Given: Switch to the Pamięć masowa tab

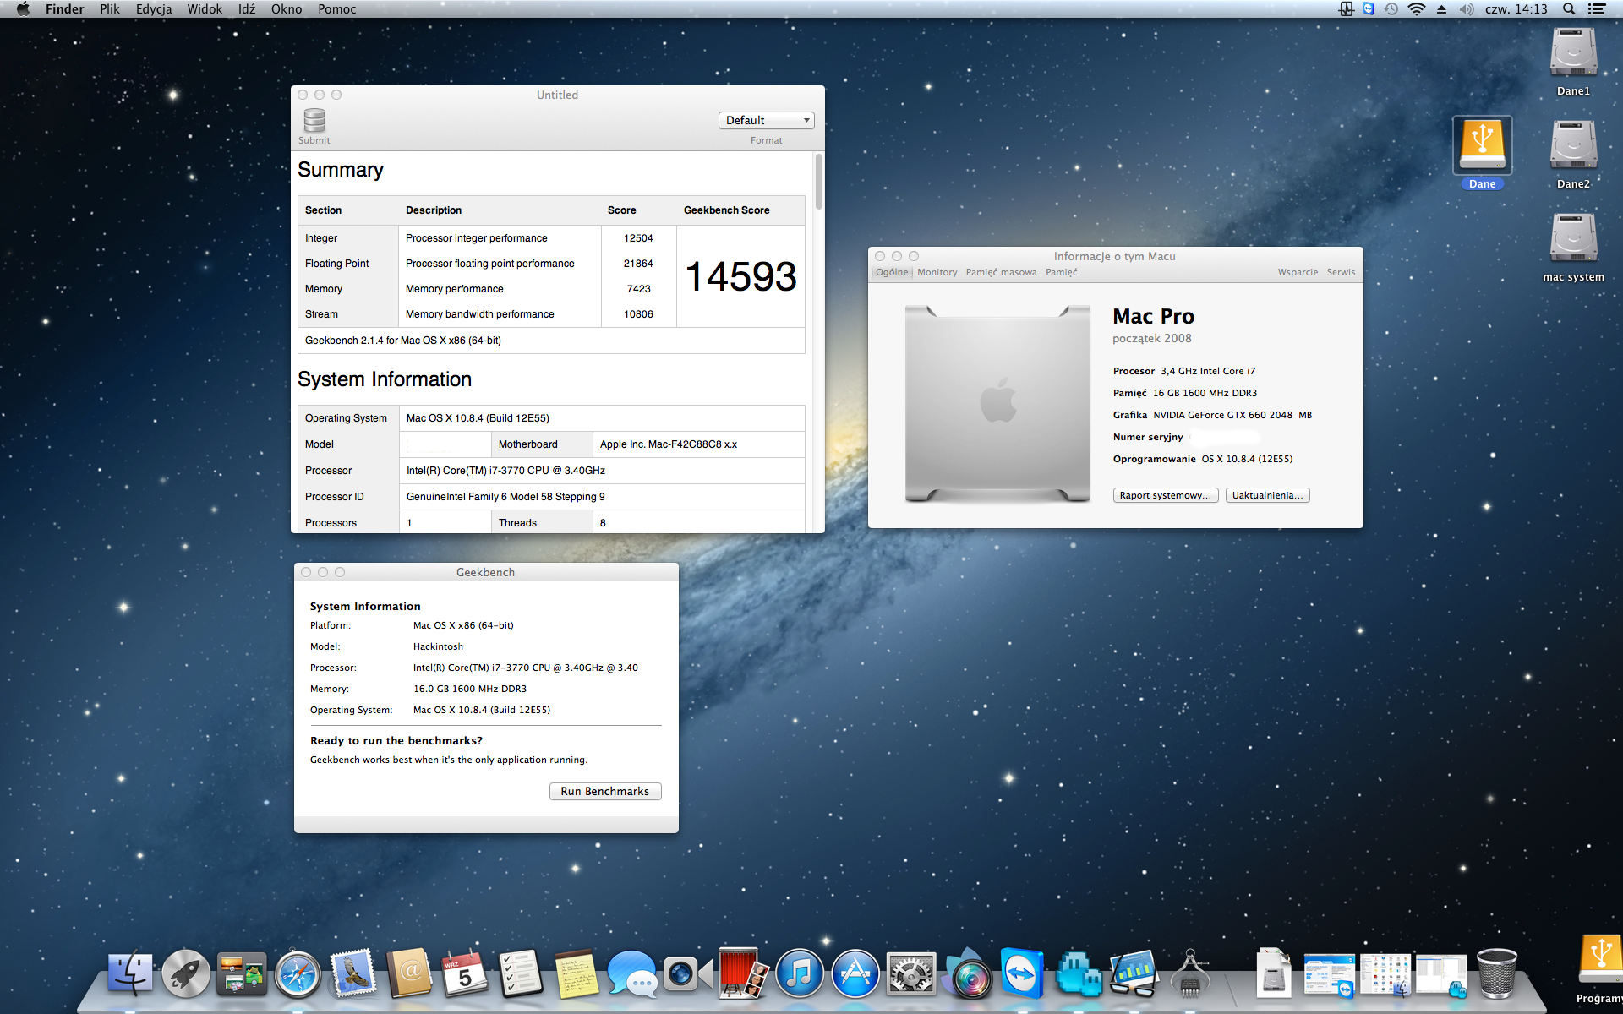Looking at the screenshot, I should click(1001, 272).
